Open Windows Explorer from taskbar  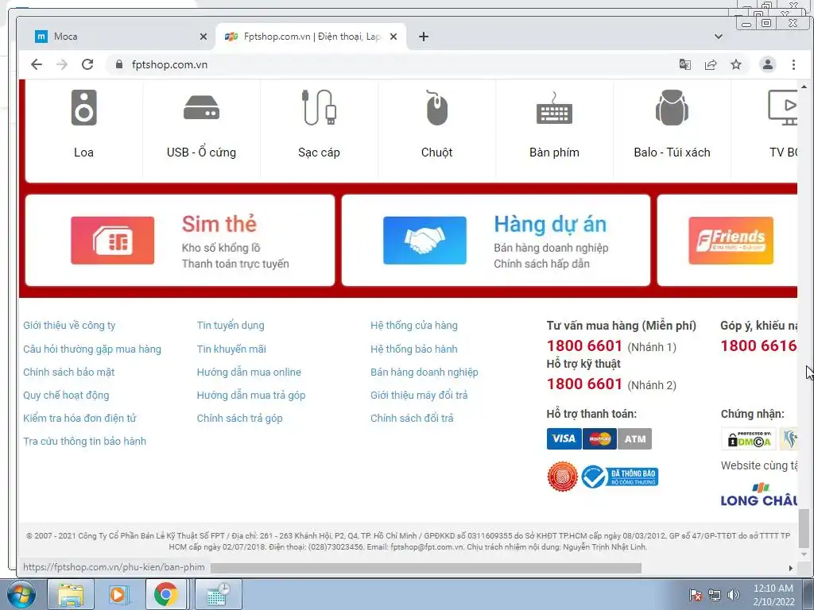[70, 594]
